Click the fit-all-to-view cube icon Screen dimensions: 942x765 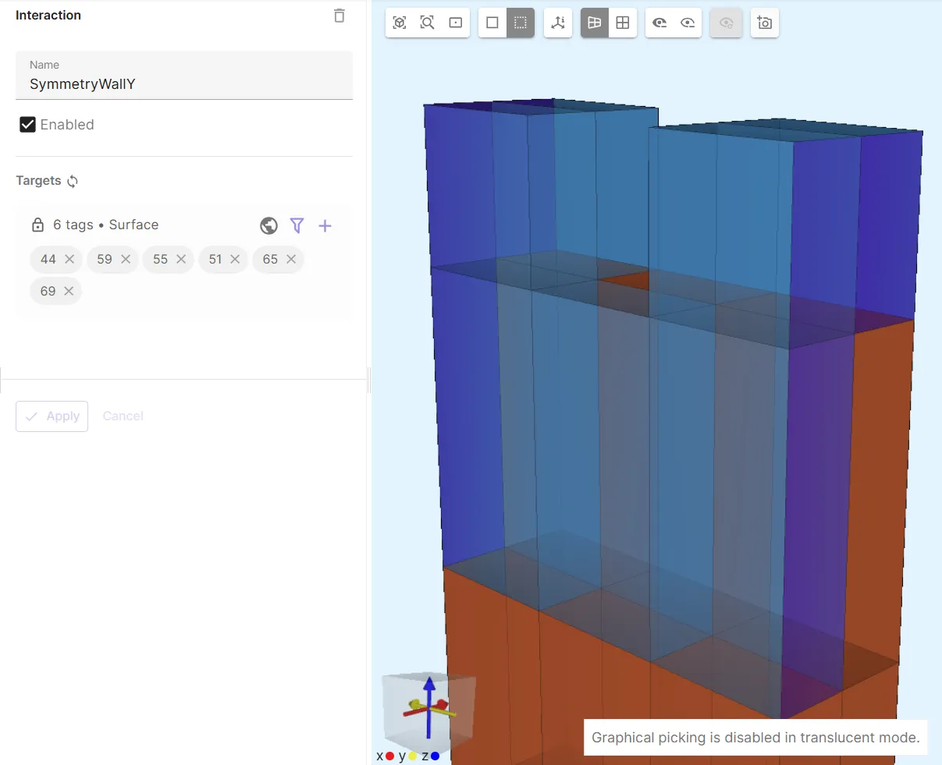[400, 23]
